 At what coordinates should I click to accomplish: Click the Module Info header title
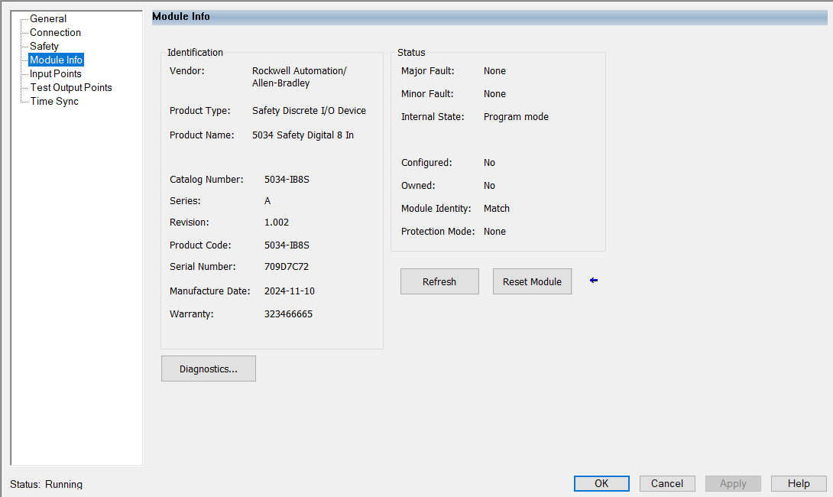point(180,17)
